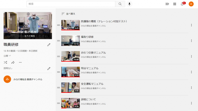Open video title 誤嚥について
Viewport: 198px width, 111px height.
point(88,100)
